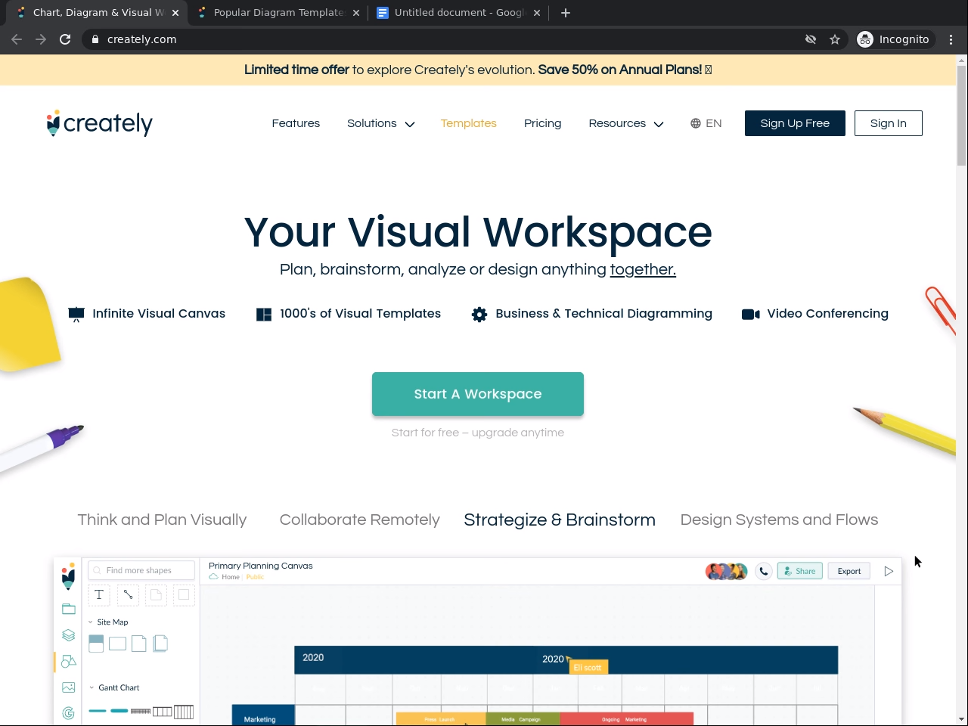Click the scrollbar up arrow
The image size is (968, 726).
coord(961,60)
